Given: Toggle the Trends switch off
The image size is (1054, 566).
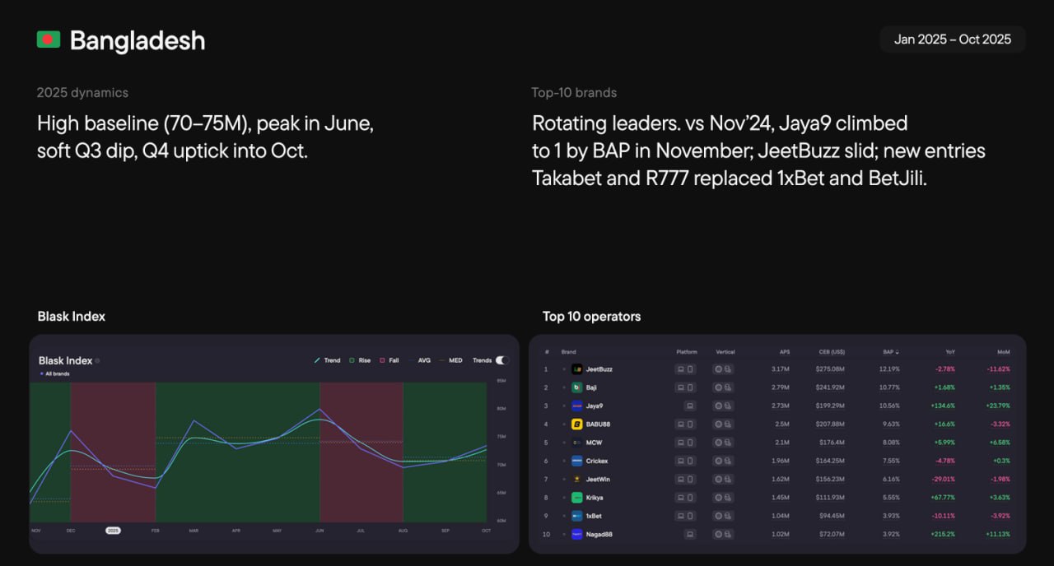Looking at the screenshot, I should [501, 360].
